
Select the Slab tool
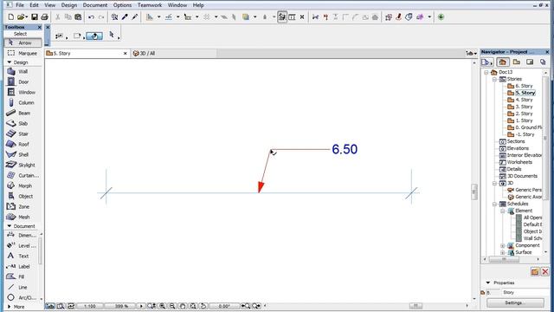[23, 123]
